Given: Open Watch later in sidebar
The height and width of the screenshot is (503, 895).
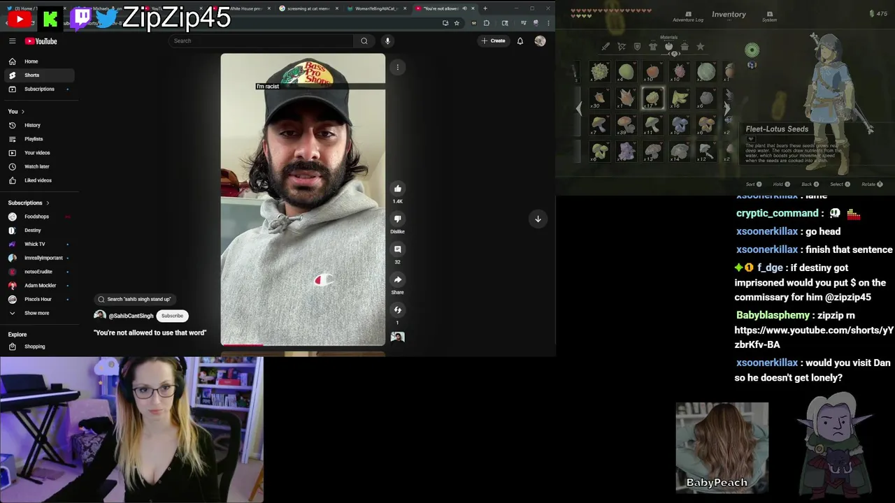Looking at the screenshot, I should (39, 166).
